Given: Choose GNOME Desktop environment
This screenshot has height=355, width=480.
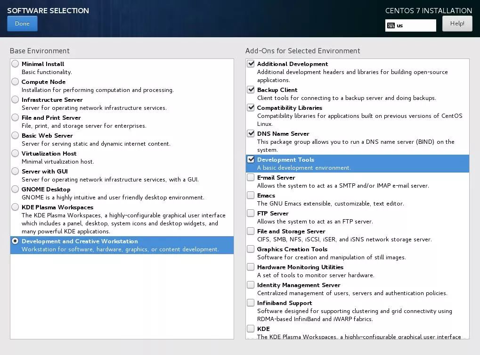Looking at the screenshot, I should click(16, 190).
